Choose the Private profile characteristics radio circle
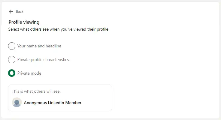 12,60
